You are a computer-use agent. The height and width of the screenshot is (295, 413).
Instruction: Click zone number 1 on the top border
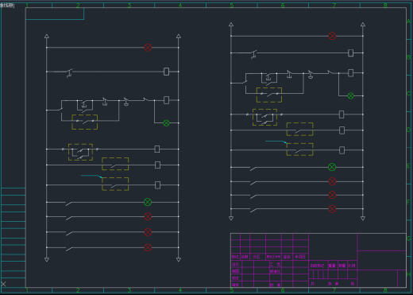[x=27, y=6]
